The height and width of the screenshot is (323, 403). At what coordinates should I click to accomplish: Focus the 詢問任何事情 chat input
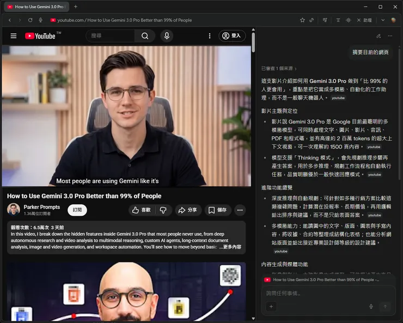(x=328, y=294)
